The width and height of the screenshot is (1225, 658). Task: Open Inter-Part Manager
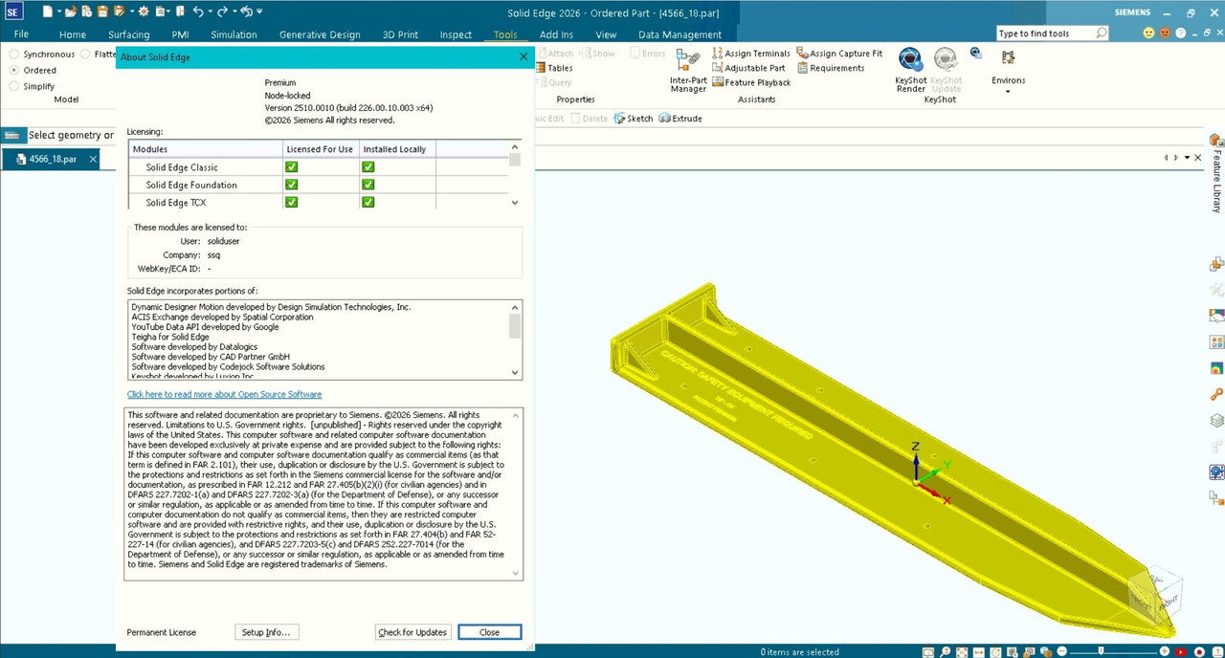pyautogui.click(x=688, y=71)
